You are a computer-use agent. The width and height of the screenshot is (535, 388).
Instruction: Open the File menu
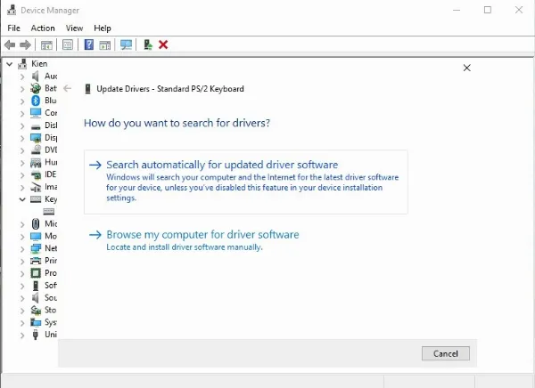click(13, 28)
